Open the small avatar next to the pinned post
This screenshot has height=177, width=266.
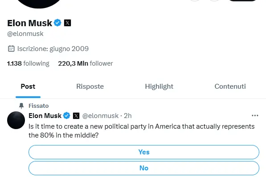(16, 120)
